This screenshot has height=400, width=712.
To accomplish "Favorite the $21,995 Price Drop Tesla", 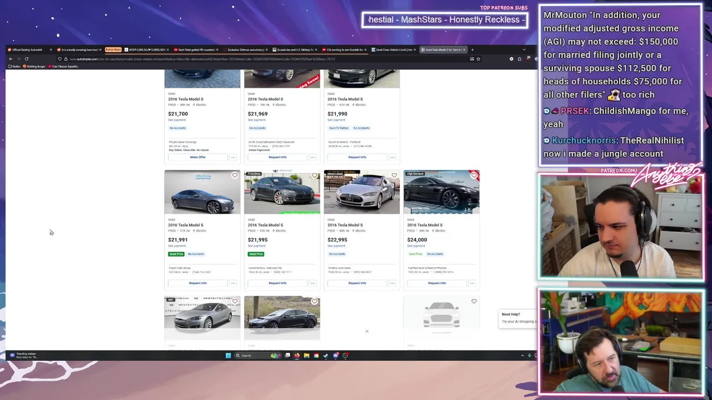I will click(314, 176).
